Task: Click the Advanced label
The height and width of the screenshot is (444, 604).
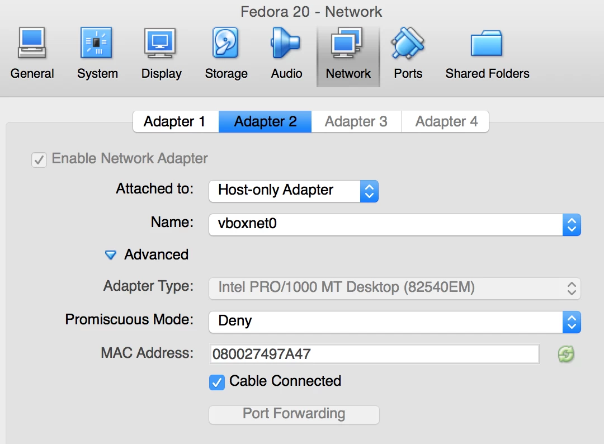Action: point(157,254)
